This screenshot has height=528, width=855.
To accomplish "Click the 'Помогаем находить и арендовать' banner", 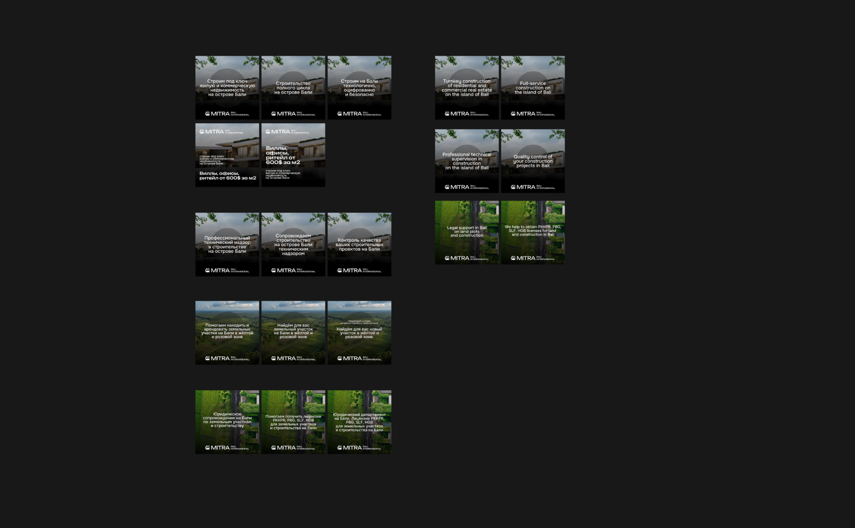I will pos(227,333).
